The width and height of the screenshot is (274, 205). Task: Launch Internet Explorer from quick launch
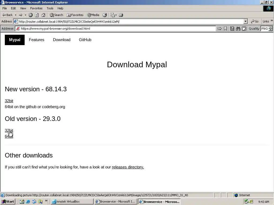point(28,202)
